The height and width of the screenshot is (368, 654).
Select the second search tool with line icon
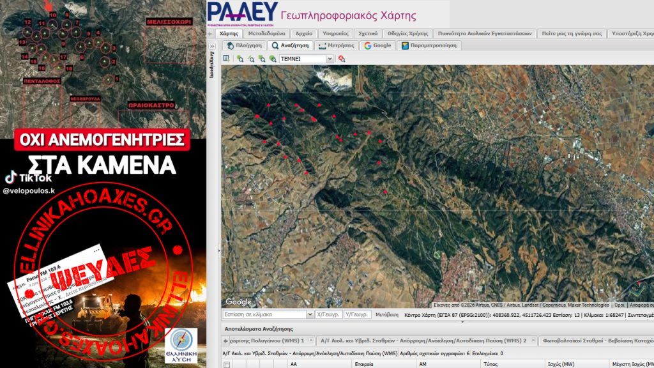(x=251, y=59)
